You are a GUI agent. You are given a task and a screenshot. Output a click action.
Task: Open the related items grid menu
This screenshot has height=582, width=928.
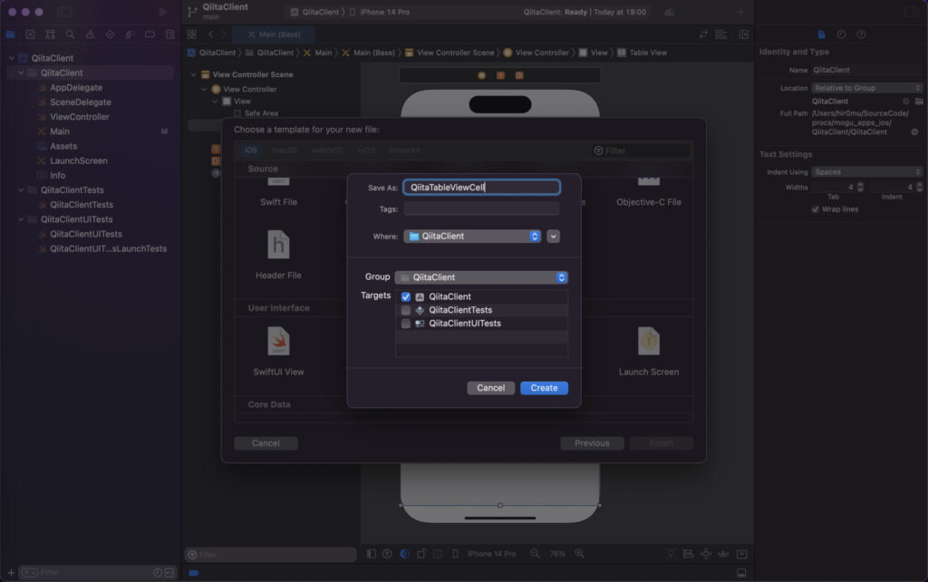coord(192,34)
